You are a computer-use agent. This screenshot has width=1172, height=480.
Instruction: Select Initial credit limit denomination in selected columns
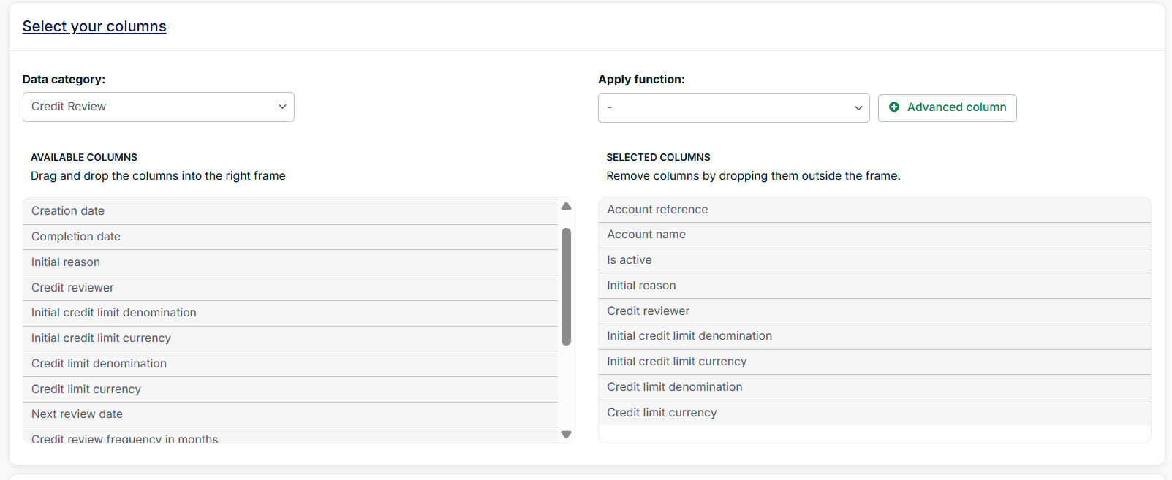coord(689,336)
